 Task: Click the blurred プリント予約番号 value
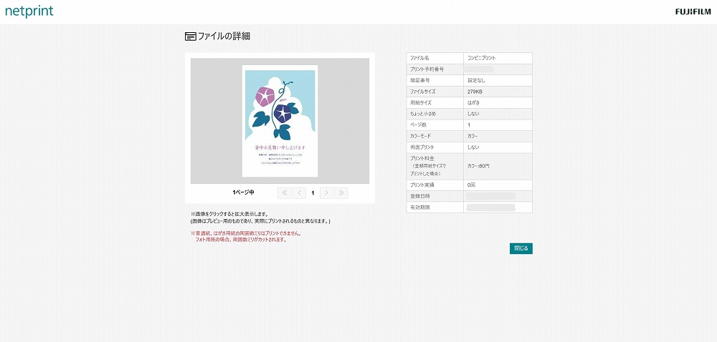[482, 69]
